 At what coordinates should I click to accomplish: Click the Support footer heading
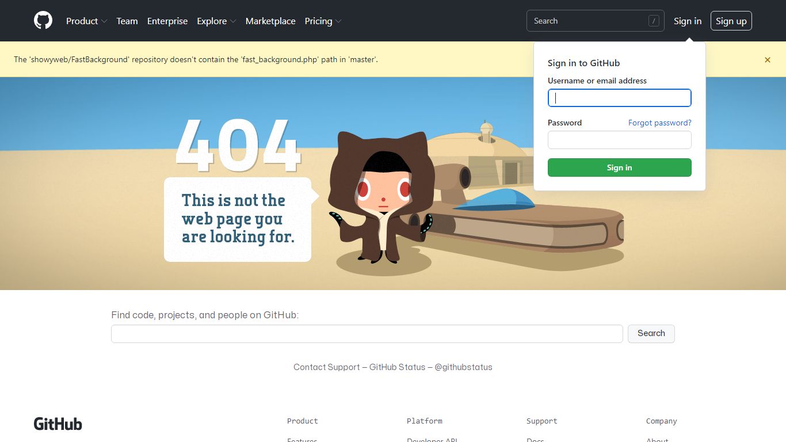coord(542,421)
